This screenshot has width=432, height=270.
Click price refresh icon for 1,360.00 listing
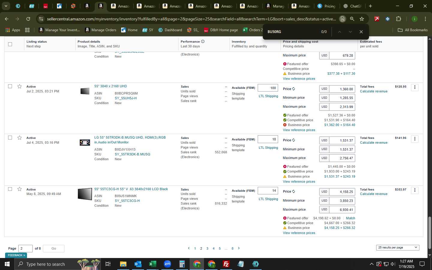pyautogui.click(x=293, y=89)
